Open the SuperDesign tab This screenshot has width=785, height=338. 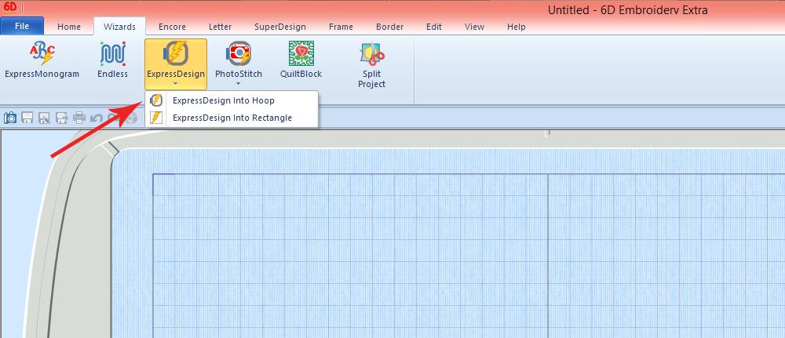pyautogui.click(x=280, y=27)
